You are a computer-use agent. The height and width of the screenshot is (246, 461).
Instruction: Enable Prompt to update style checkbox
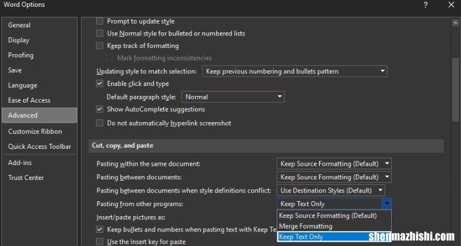click(x=100, y=21)
